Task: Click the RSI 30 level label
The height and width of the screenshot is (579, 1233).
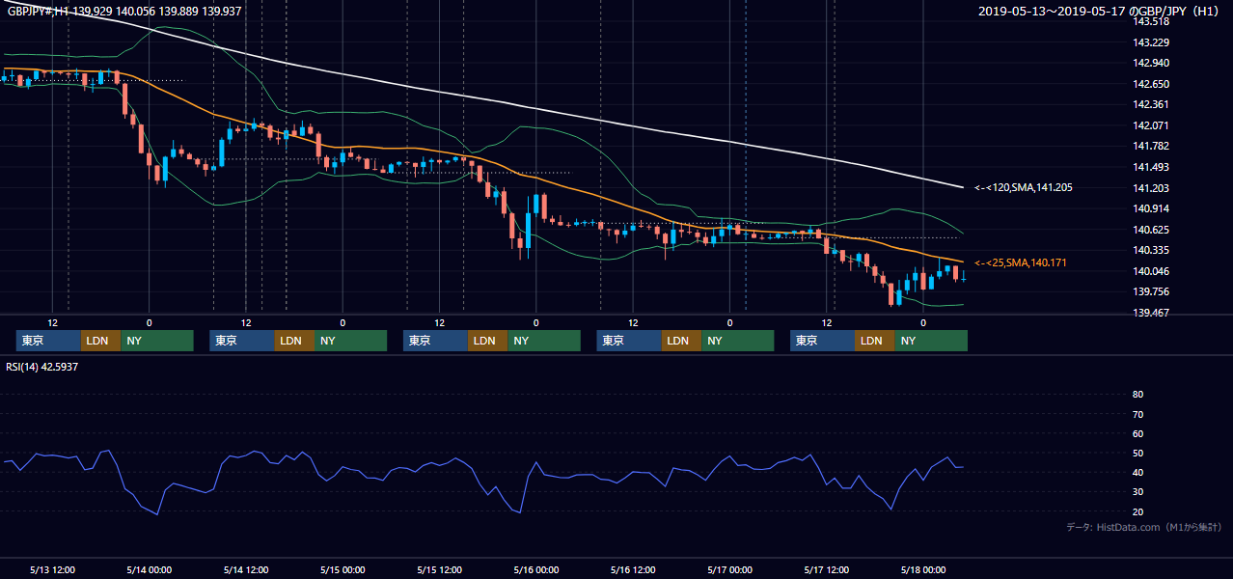Action: pyautogui.click(x=1137, y=492)
